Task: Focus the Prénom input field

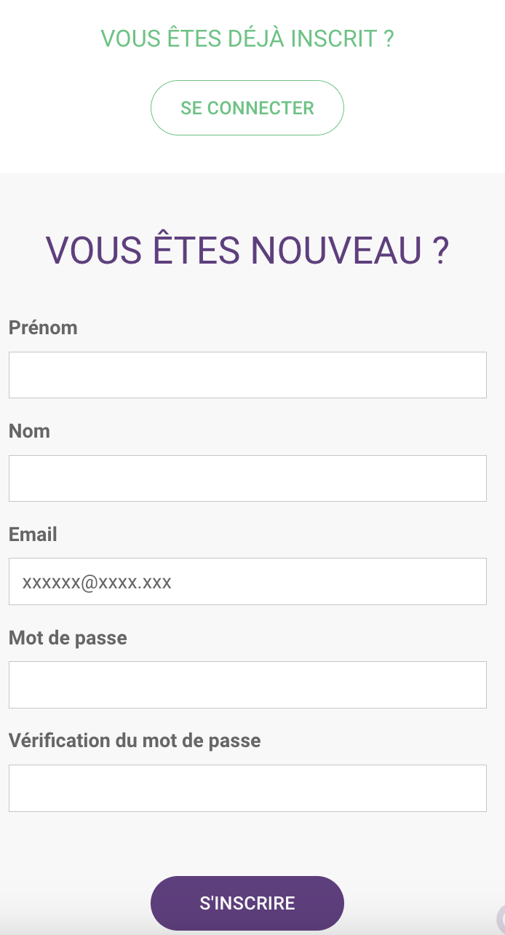Action: [247, 375]
